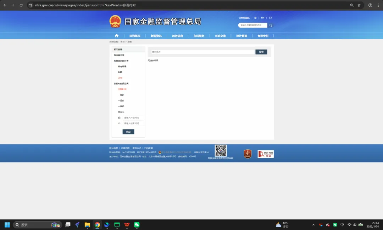Image resolution: width=383 pixels, height=230 pixels.
Task: Click the 政府网站找错 badge in footer
Action: (265, 154)
